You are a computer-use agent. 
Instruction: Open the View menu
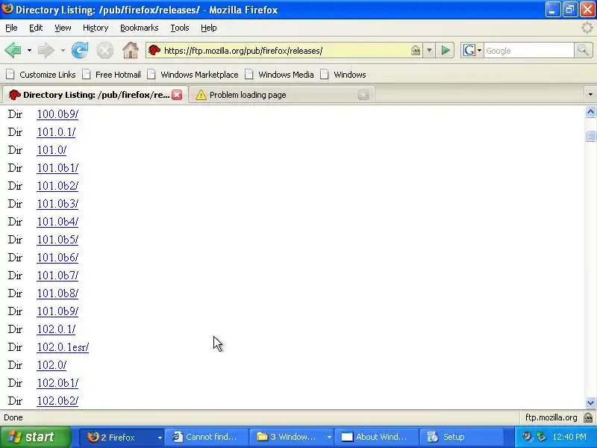63,28
